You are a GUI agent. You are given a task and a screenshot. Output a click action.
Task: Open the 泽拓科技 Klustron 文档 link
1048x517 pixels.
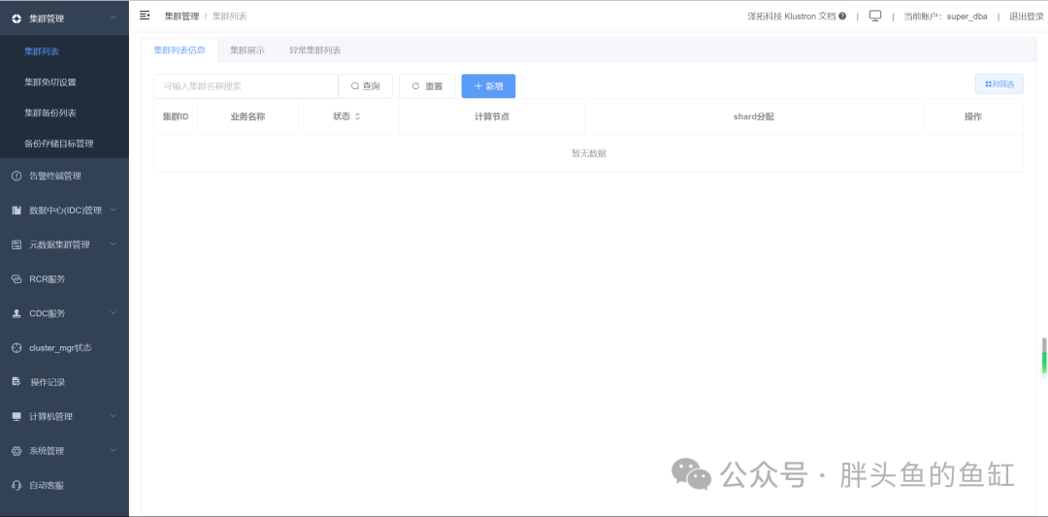tap(792, 16)
